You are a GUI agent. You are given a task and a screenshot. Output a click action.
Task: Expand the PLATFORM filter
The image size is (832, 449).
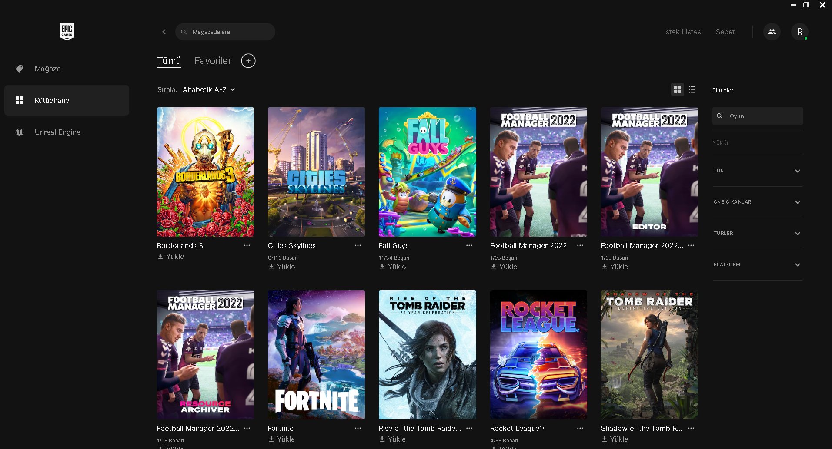(x=758, y=264)
